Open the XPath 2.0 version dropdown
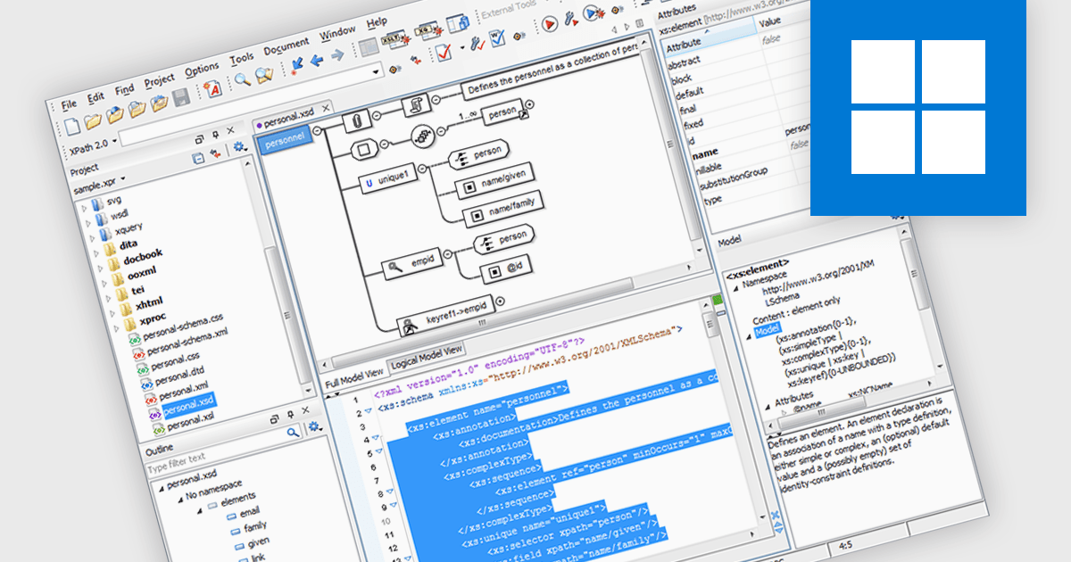 tap(113, 141)
